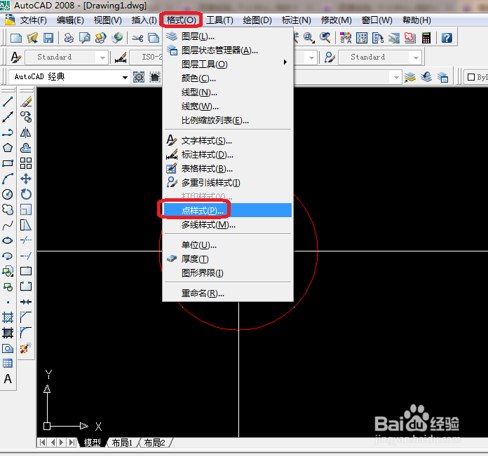The width and height of the screenshot is (488, 456).
Task: Select the Revision Cloud tool
Action: [x=8, y=209]
